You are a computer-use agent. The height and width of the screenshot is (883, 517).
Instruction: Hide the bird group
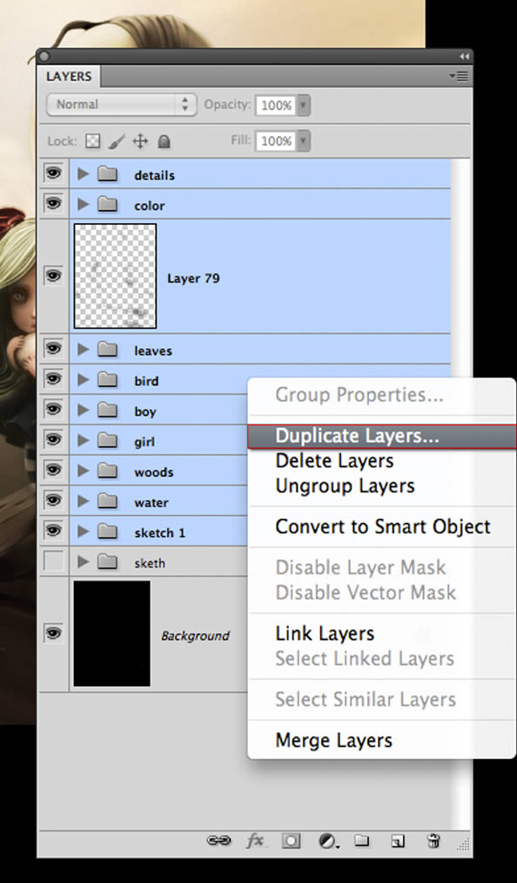(x=53, y=379)
